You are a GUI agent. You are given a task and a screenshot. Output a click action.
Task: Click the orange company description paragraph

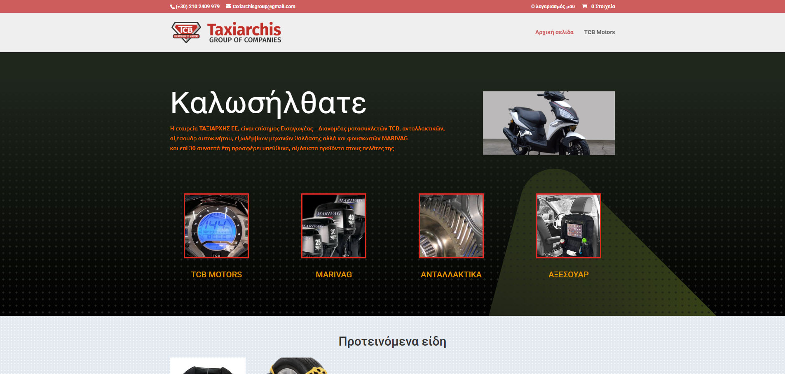click(x=307, y=138)
